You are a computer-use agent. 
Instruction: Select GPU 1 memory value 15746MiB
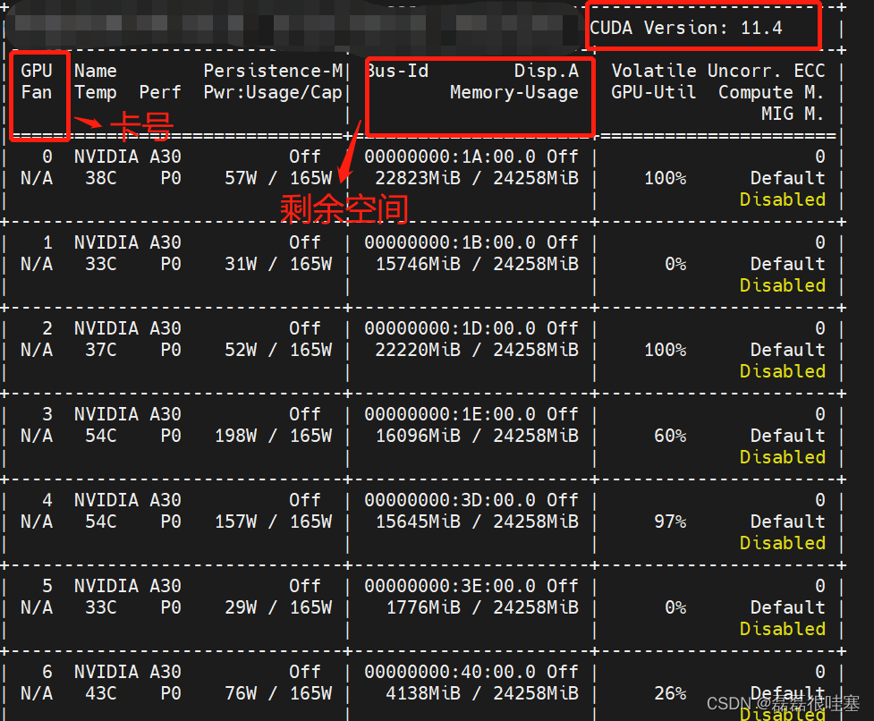tap(418, 264)
